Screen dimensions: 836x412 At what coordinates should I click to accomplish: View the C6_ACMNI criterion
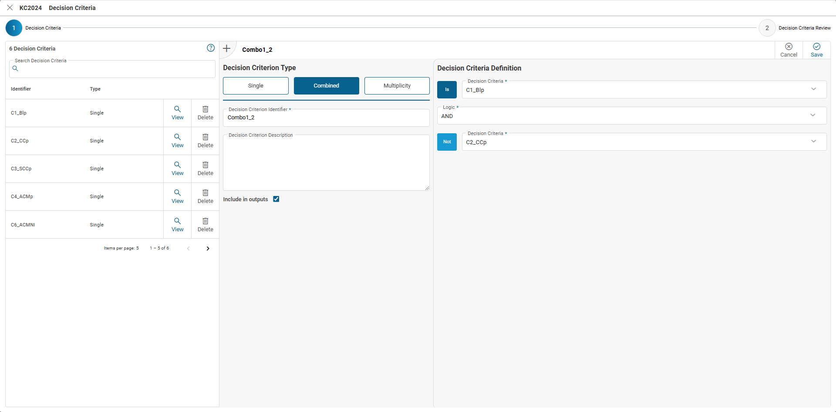[178, 225]
